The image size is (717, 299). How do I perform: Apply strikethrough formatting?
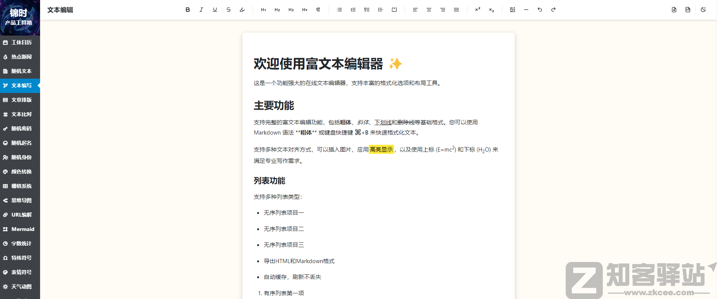pos(228,10)
